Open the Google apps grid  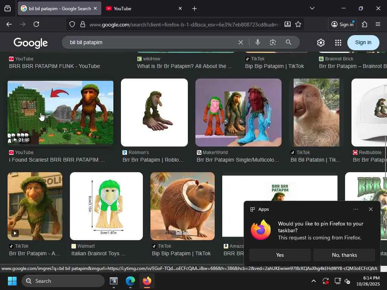[x=338, y=43]
